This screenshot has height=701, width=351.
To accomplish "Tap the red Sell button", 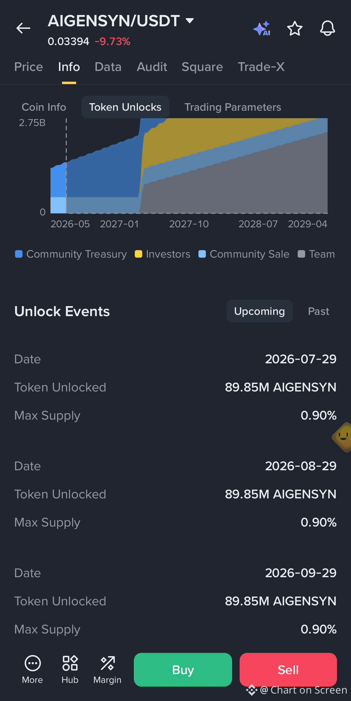I will pos(288,670).
